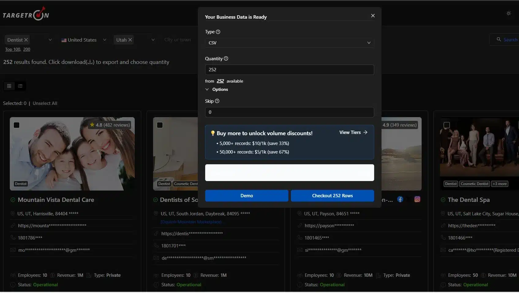Open the United States country dropdown
The image size is (519, 293).
pyautogui.click(x=84, y=40)
